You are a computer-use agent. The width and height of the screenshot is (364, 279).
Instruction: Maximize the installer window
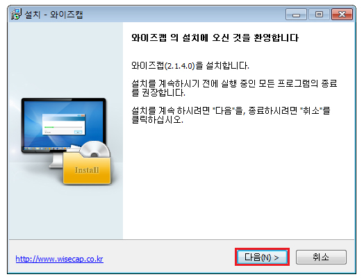(319, 15)
